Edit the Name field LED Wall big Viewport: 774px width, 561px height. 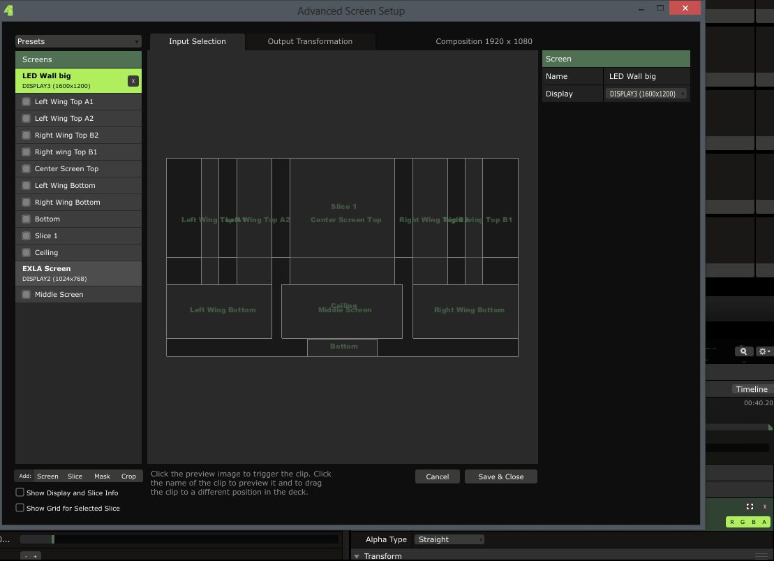pos(646,76)
